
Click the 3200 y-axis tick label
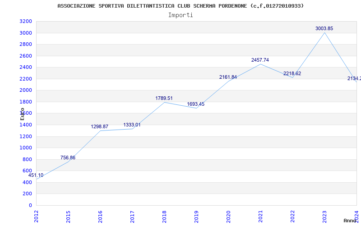coord(26,22)
